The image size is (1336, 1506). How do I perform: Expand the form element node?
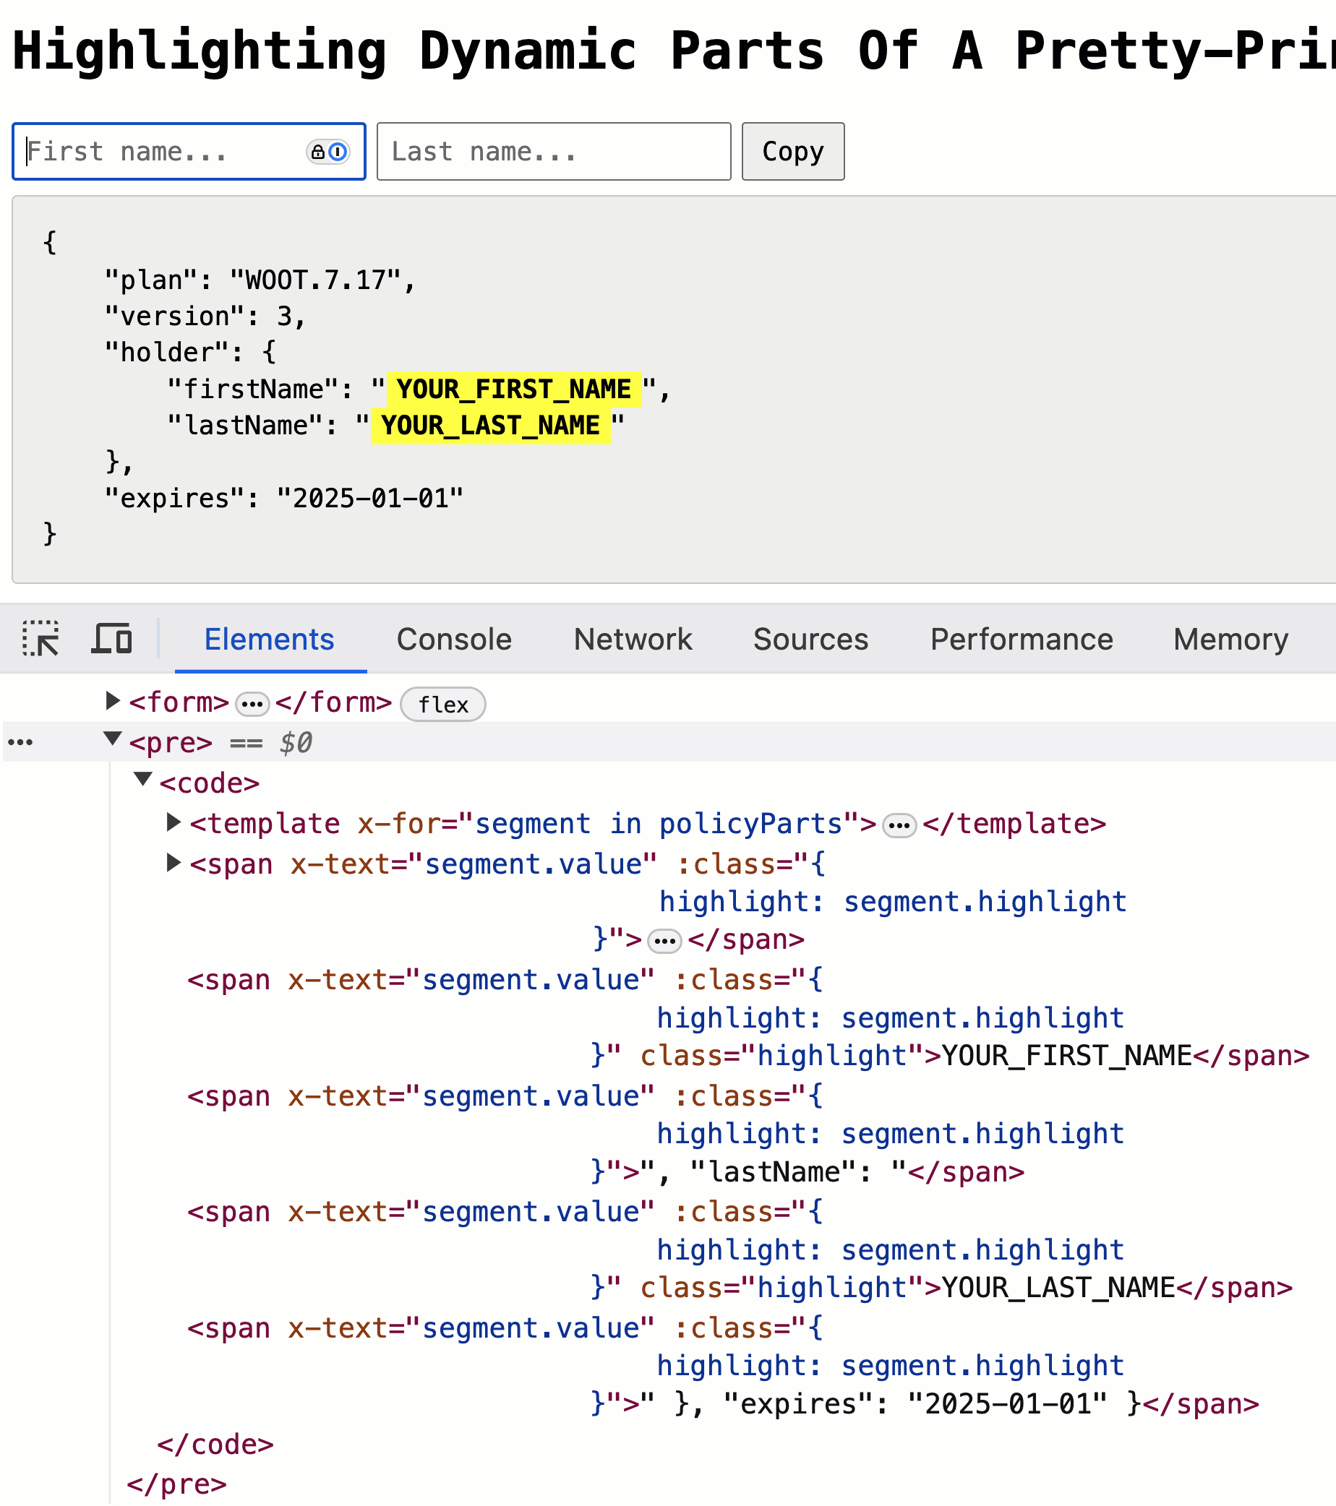(112, 701)
